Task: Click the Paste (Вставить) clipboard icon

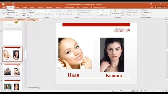Action: coord(3,11)
